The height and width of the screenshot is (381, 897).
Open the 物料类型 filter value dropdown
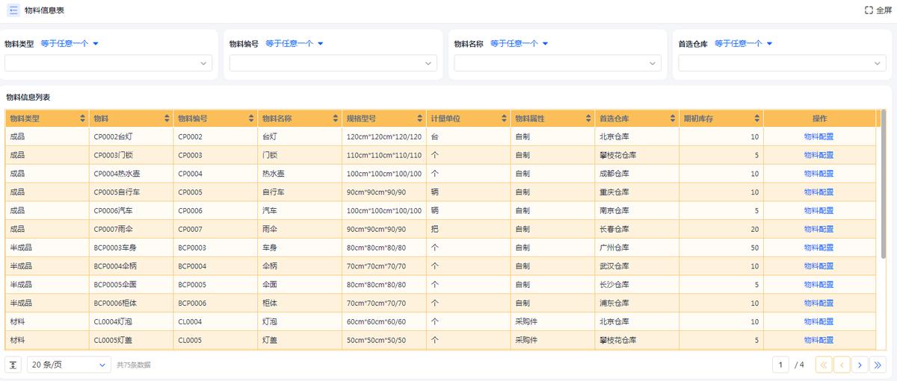(108, 63)
